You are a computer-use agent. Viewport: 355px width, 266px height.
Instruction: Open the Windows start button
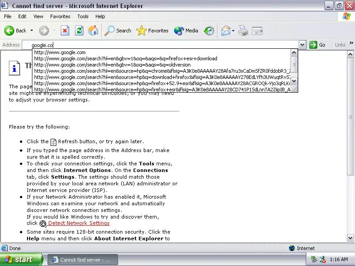[x=21, y=259]
